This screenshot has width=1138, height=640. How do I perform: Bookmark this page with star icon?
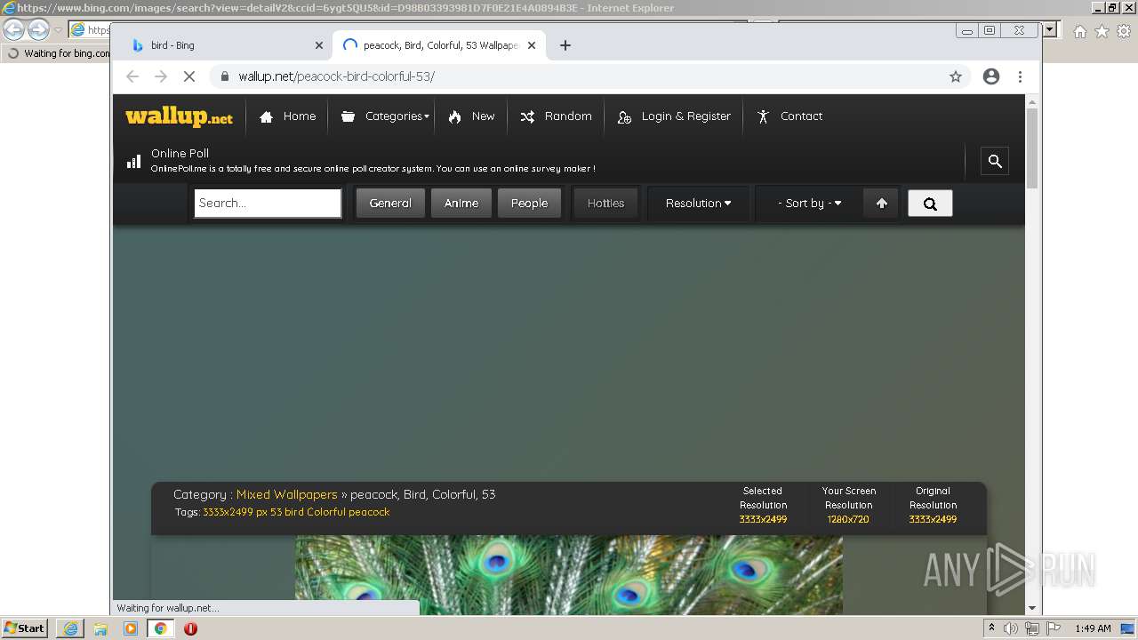956,76
